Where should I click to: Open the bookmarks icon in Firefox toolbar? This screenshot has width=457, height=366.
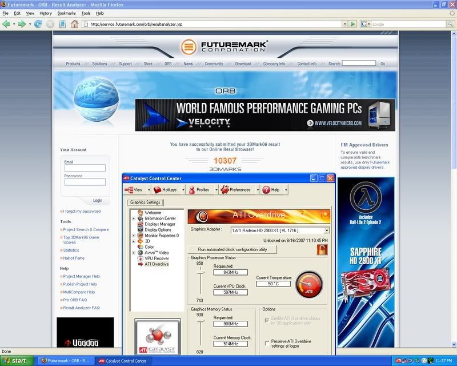[62, 24]
